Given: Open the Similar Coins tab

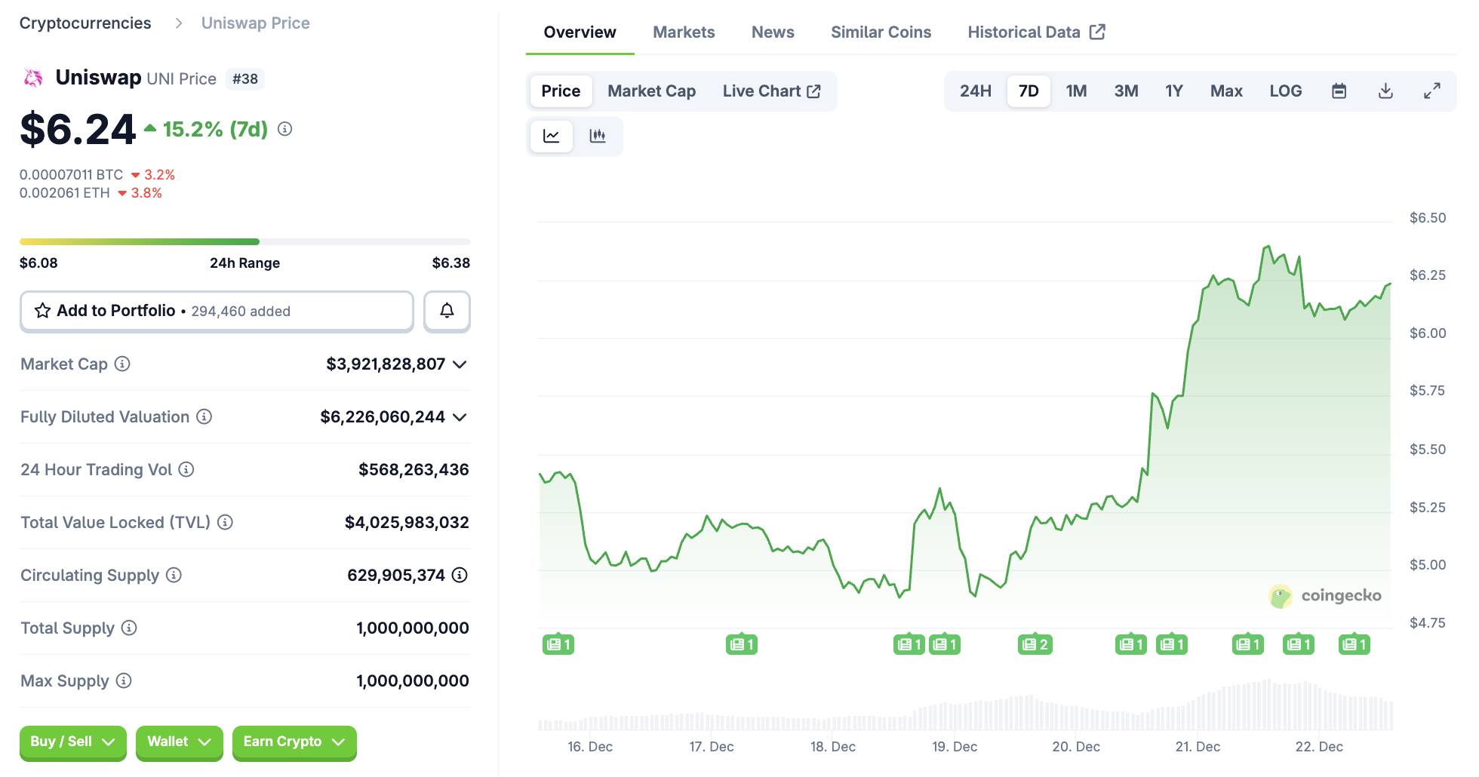Looking at the screenshot, I should pyautogui.click(x=881, y=32).
